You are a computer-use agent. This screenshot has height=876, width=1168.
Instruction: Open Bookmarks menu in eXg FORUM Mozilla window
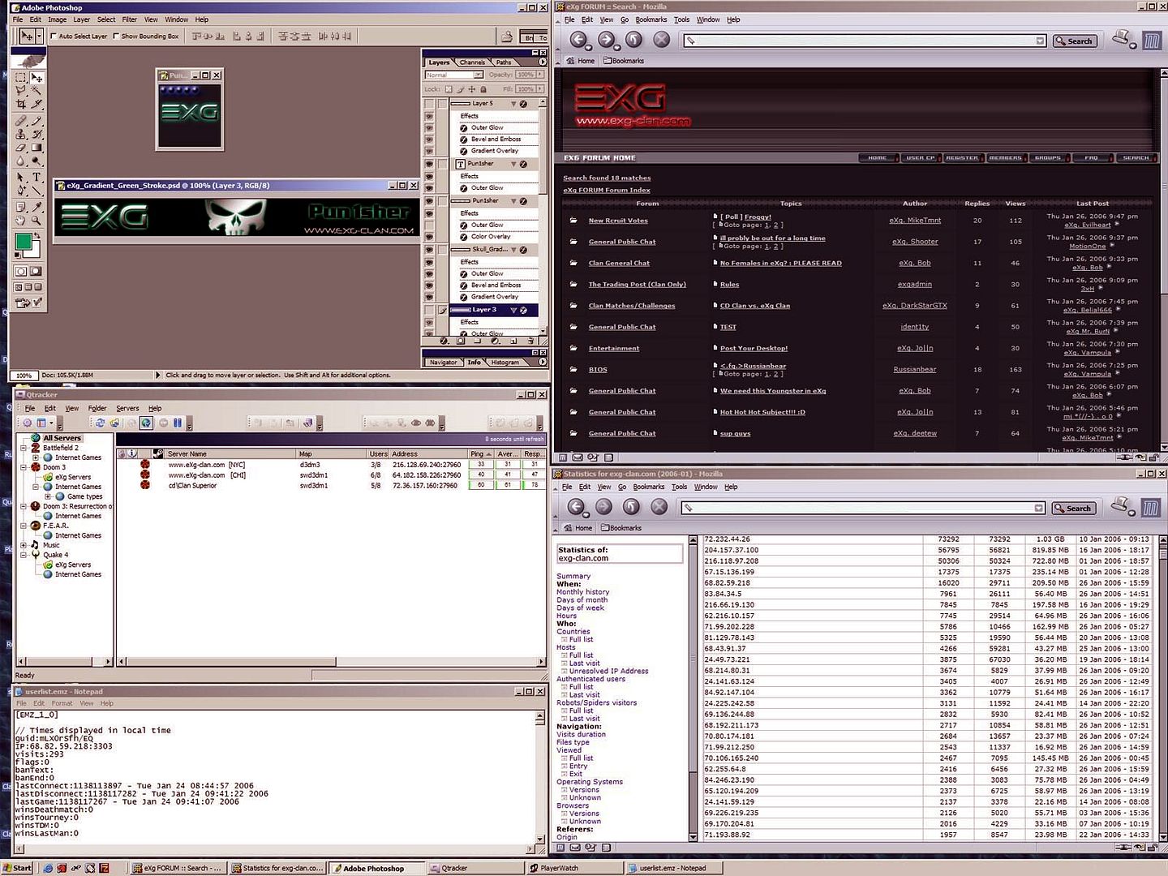pyautogui.click(x=651, y=19)
